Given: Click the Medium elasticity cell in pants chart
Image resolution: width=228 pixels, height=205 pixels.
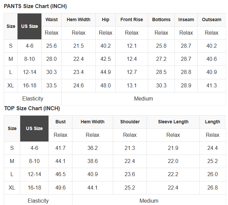Looking at the screenshot, I should 143,99.
